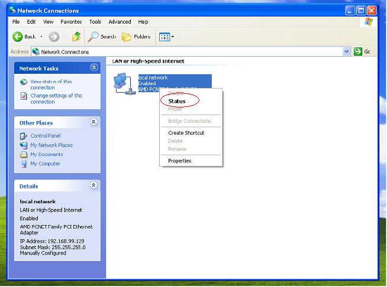
Task: Collapse the Network Tasks panel
Action: (93, 67)
